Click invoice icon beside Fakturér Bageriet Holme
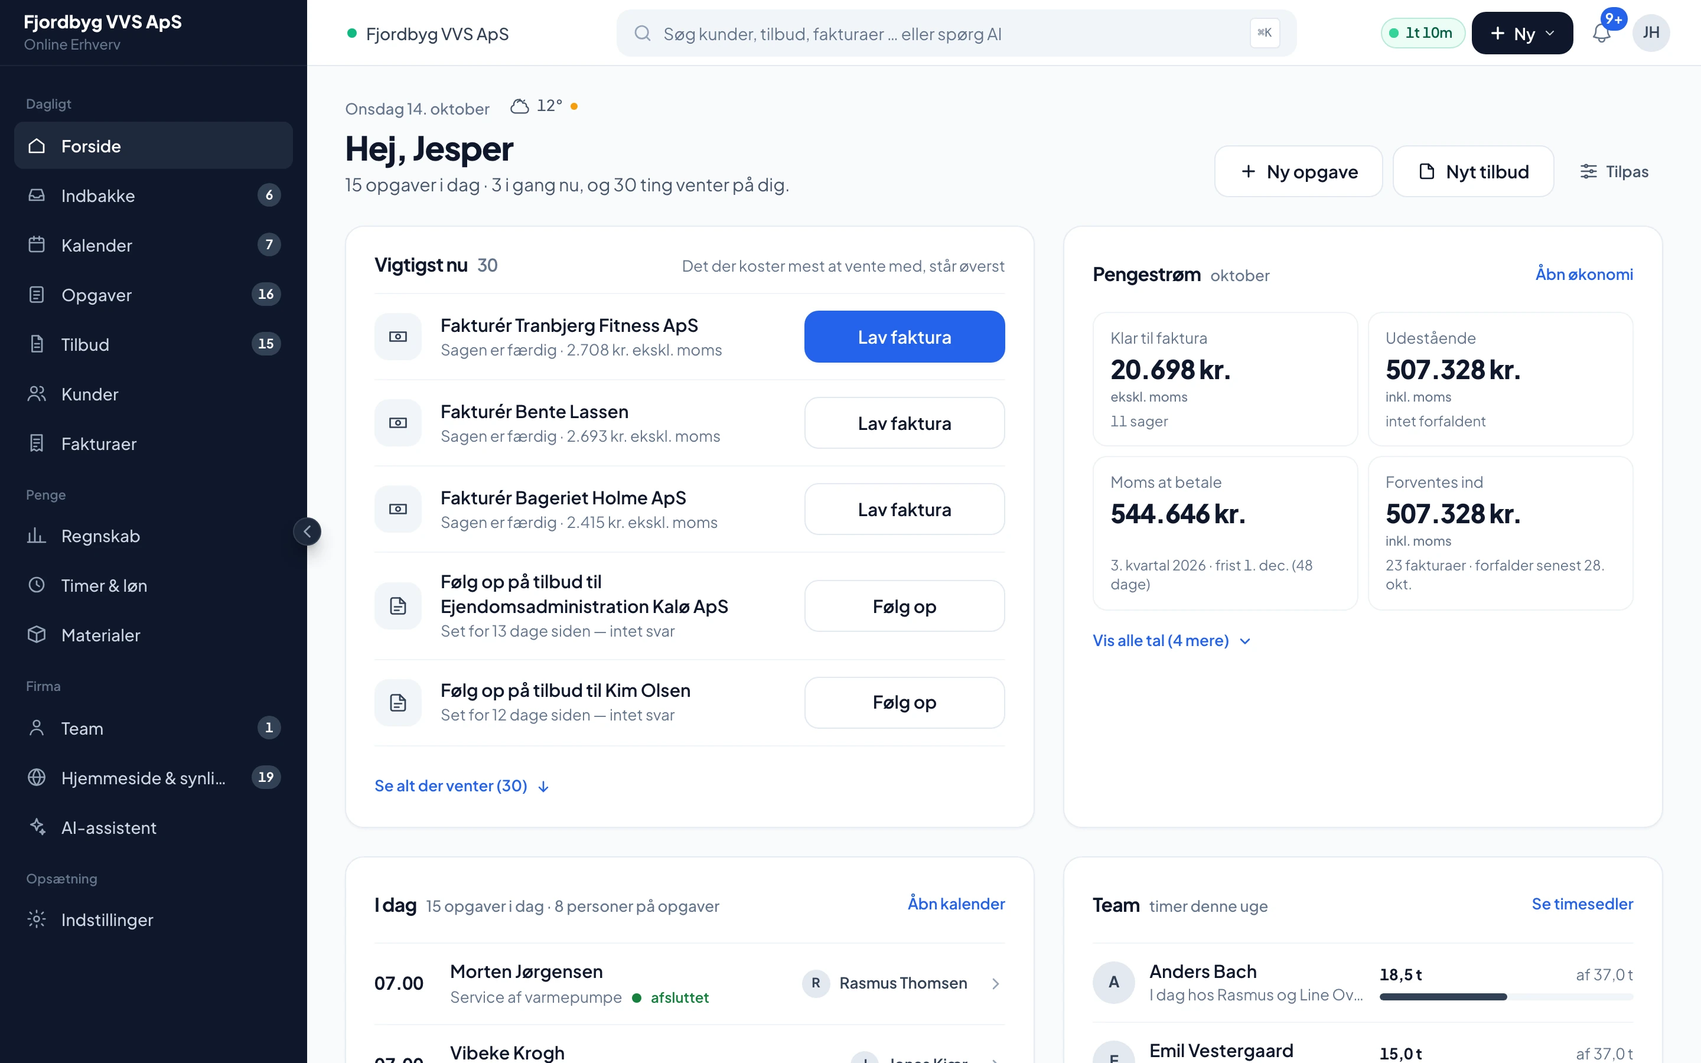This screenshot has width=1701, height=1063. (398, 509)
